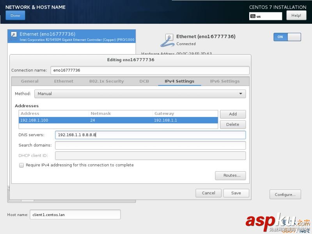Select address cell 192.168.1.100

(34, 120)
